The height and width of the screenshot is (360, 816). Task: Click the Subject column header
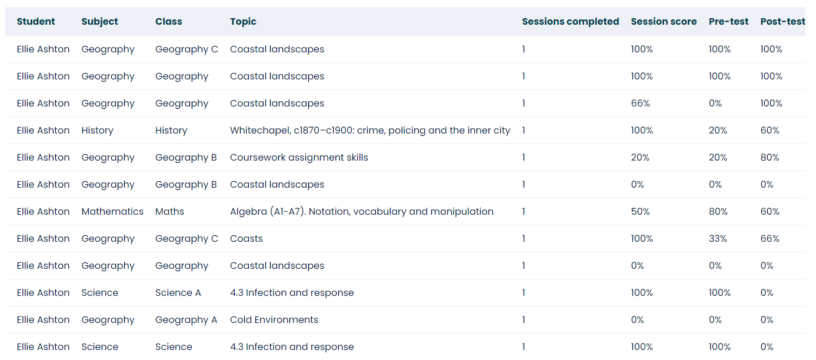point(99,22)
